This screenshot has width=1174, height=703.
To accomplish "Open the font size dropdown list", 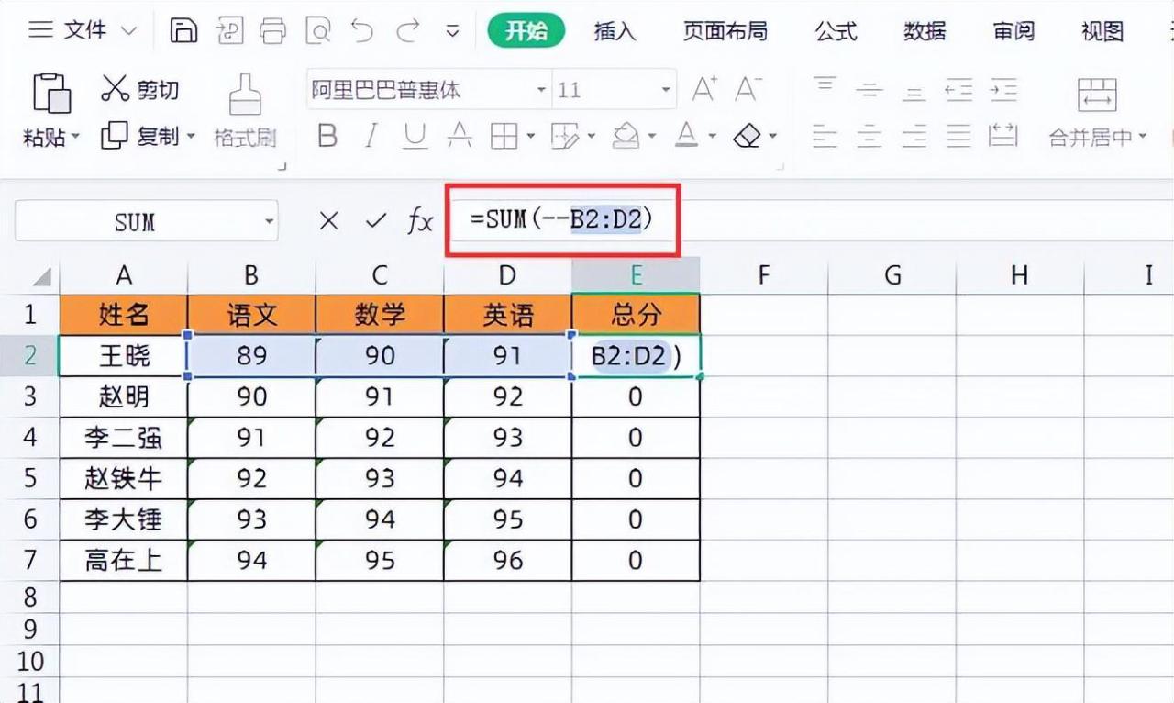I will [x=666, y=90].
